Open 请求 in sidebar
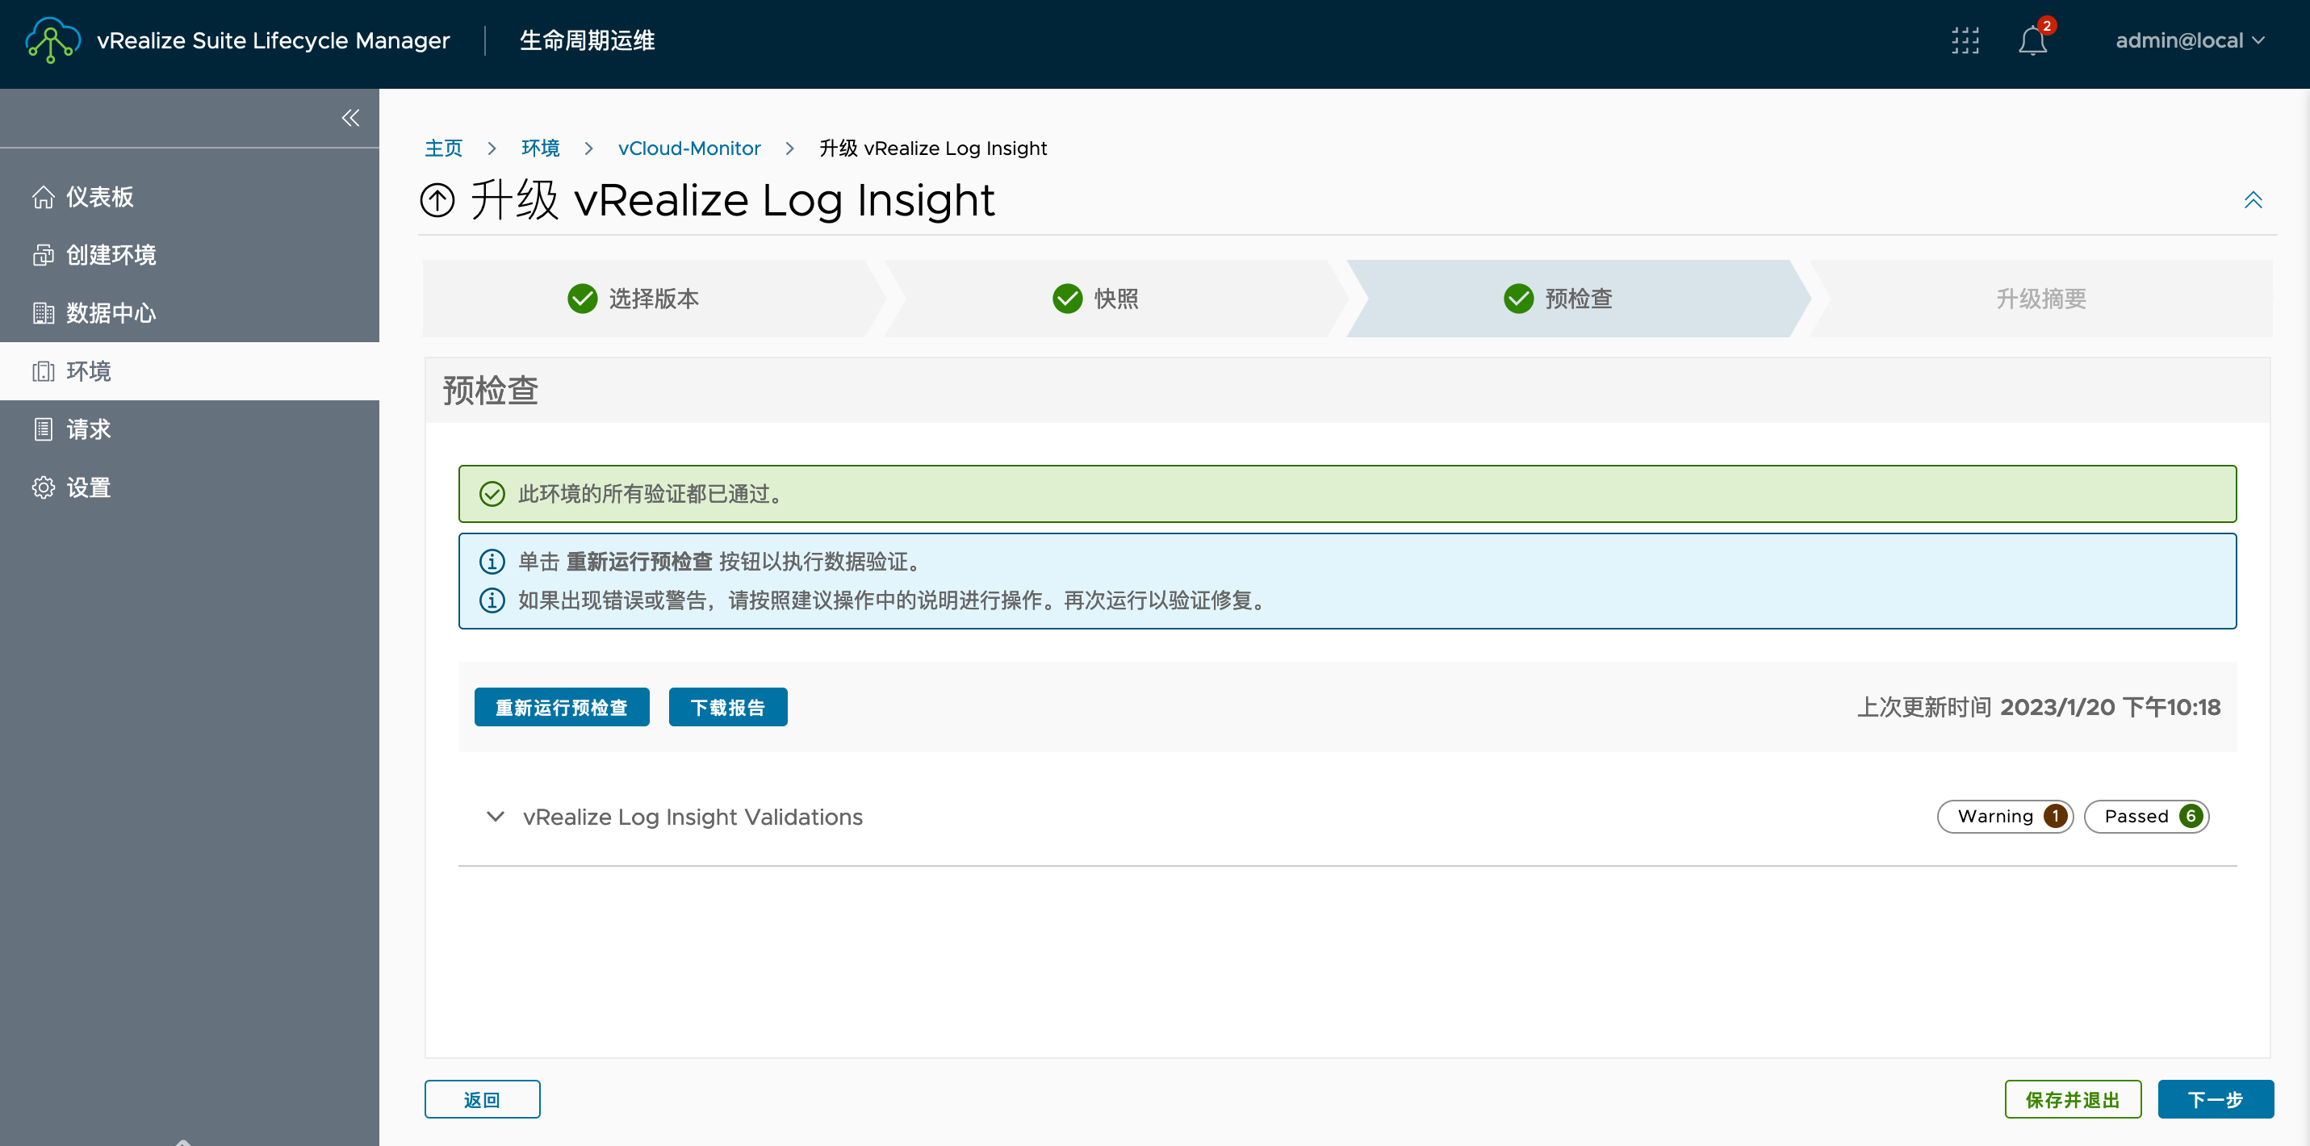This screenshot has height=1146, width=2310. pos(189,429)
